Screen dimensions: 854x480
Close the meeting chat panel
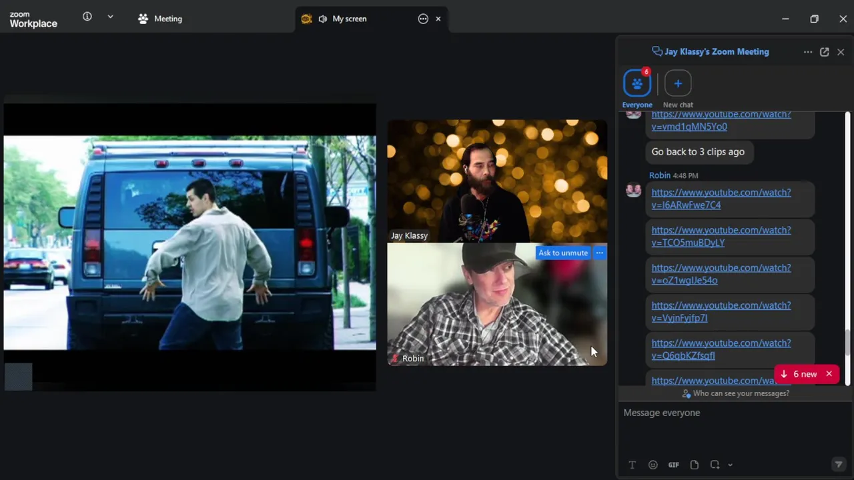click(841, 52)
